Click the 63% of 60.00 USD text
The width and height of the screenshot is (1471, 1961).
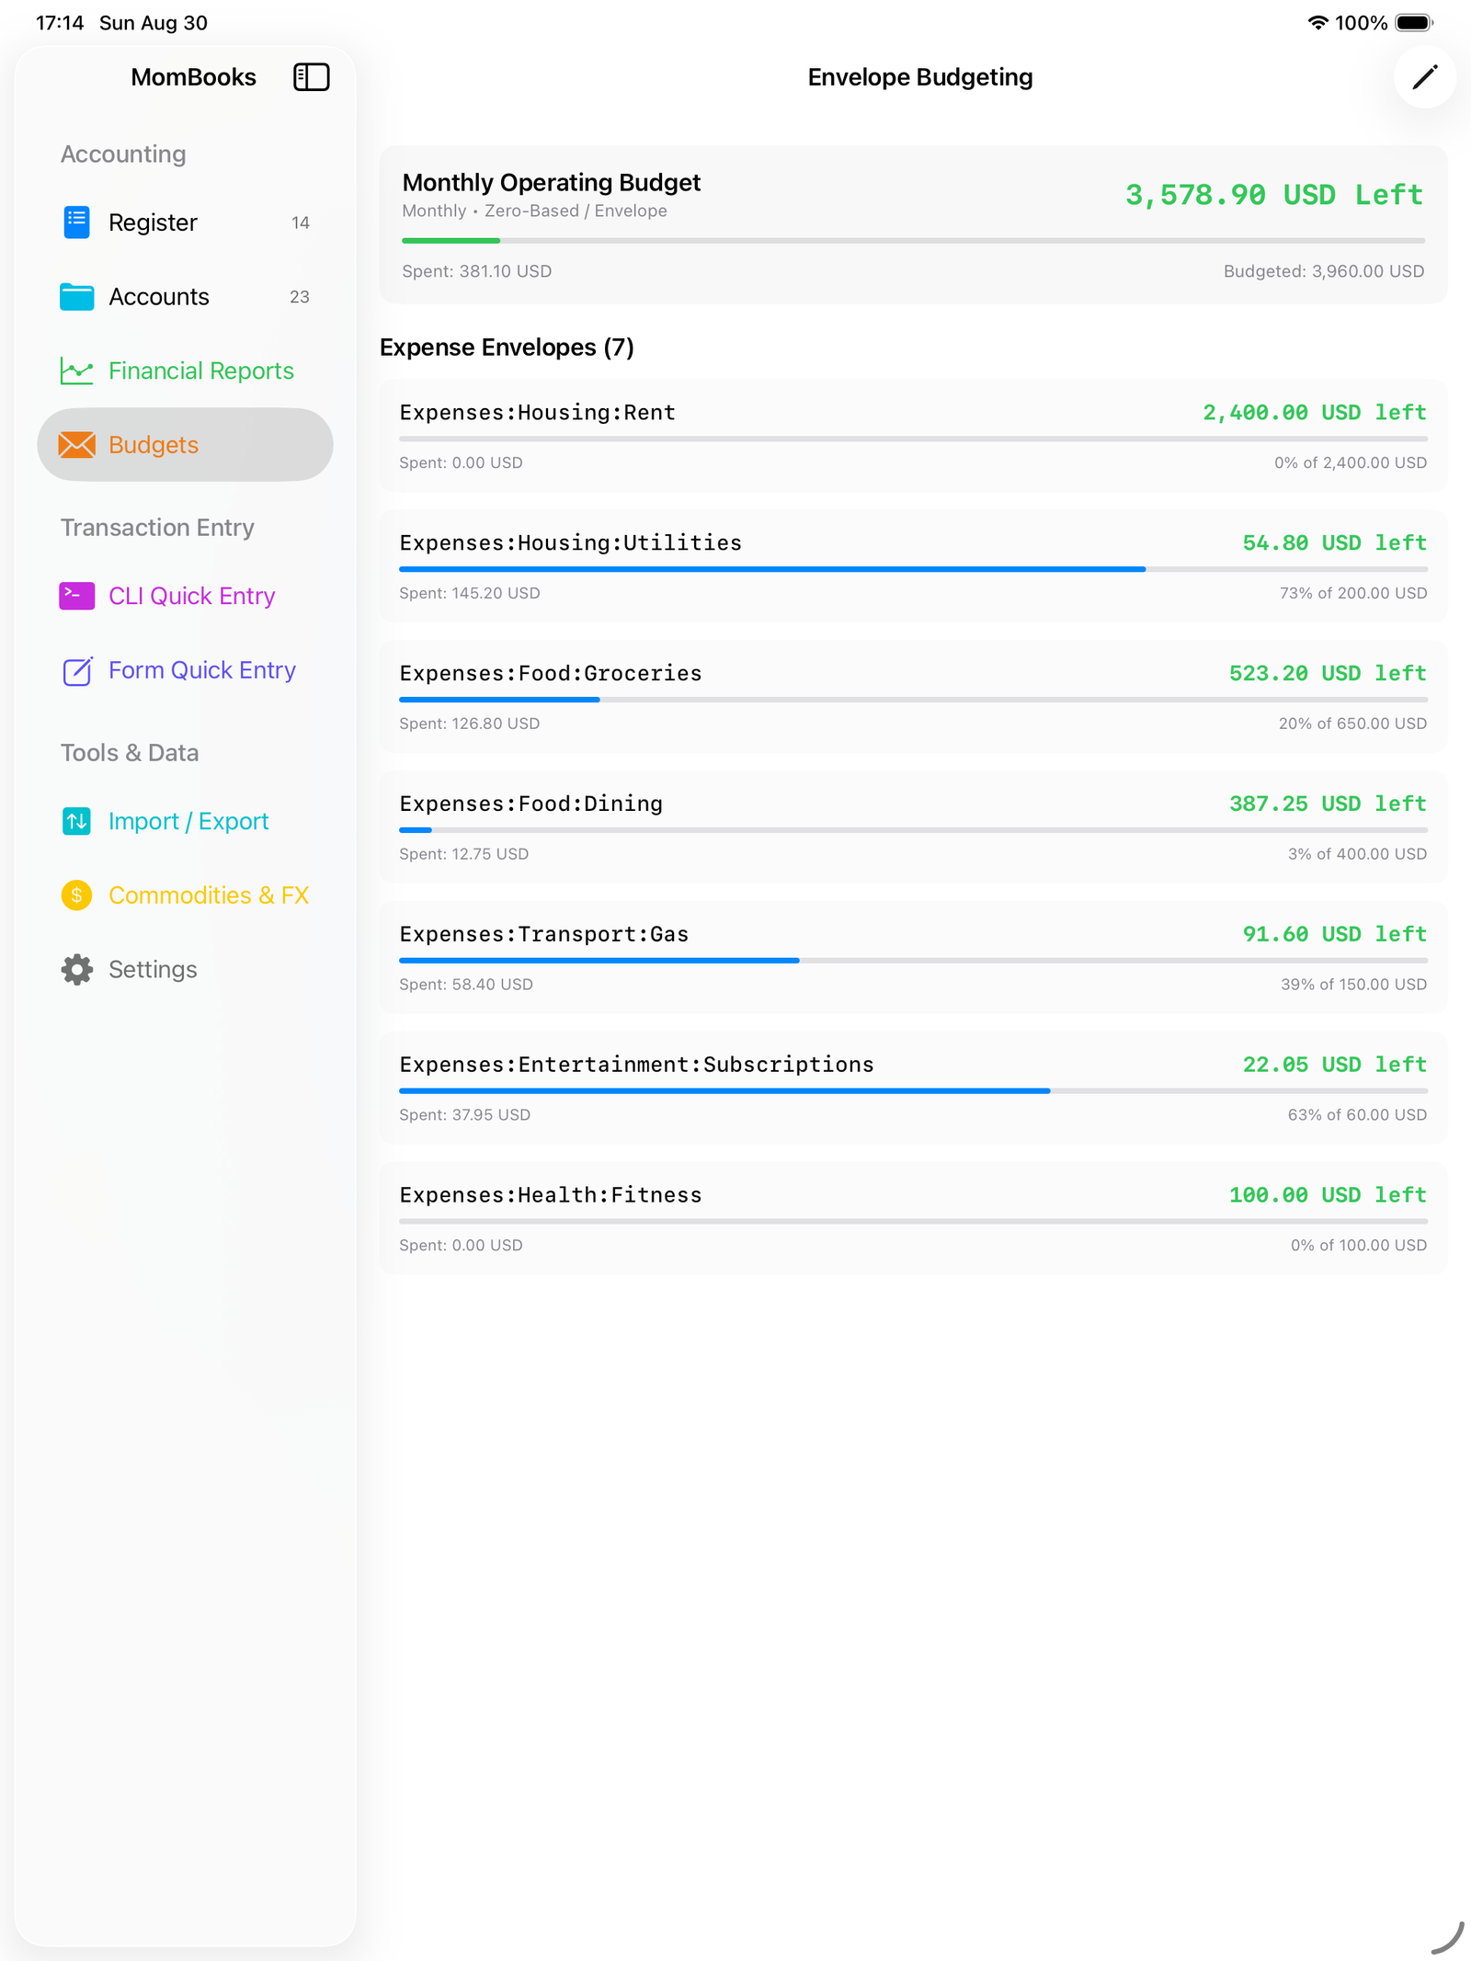1357,1115
